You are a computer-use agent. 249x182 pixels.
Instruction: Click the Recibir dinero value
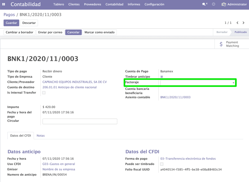tap(52, 72)
